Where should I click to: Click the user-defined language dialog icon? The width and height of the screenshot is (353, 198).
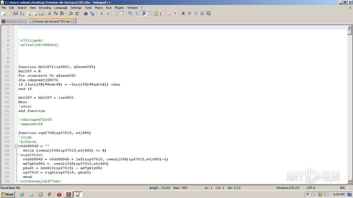pos(149,13)
